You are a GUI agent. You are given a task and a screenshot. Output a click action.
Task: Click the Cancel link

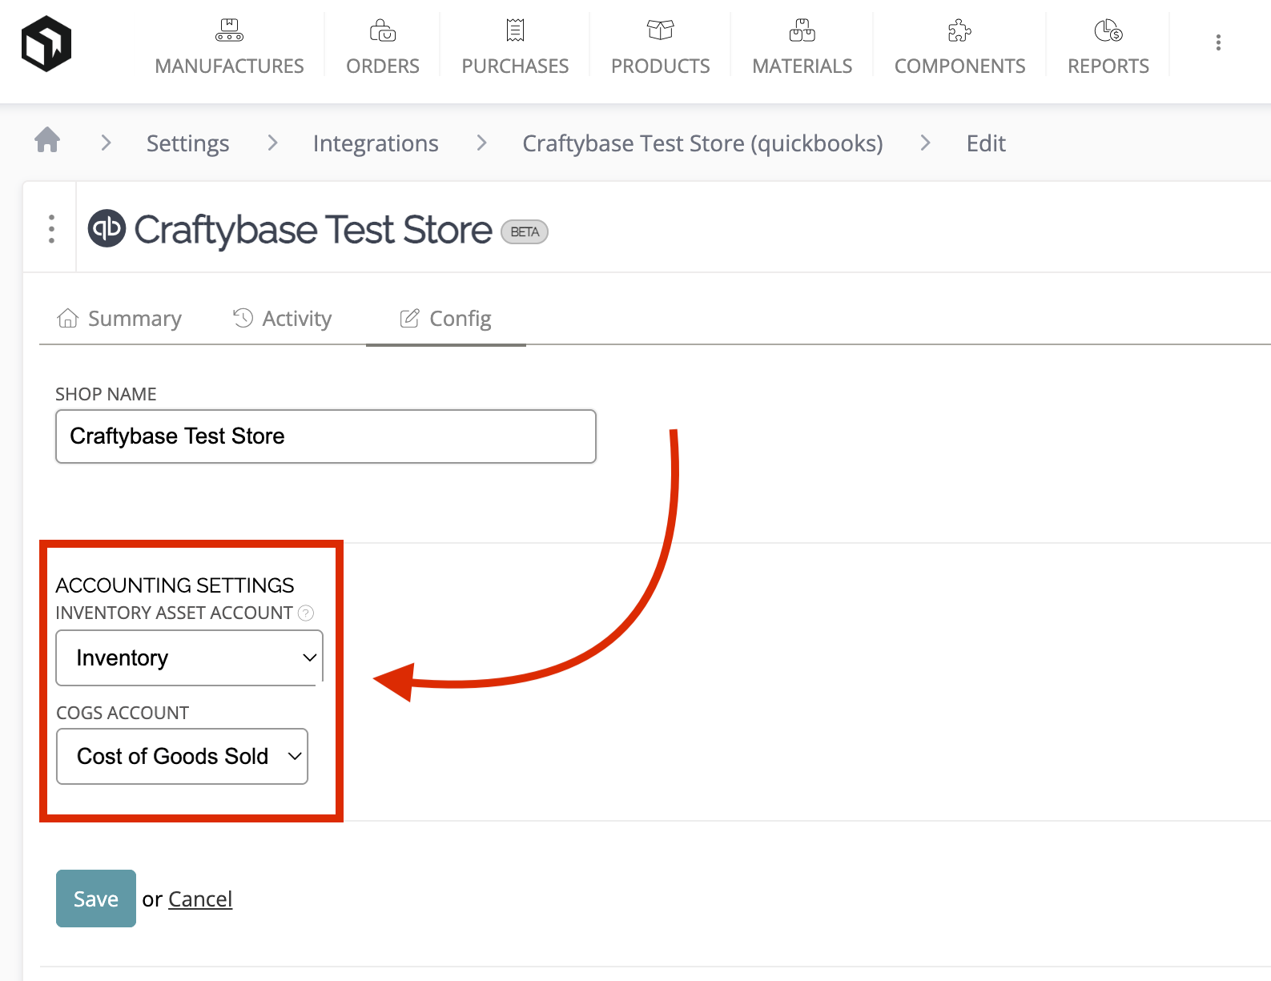[200, 899]
